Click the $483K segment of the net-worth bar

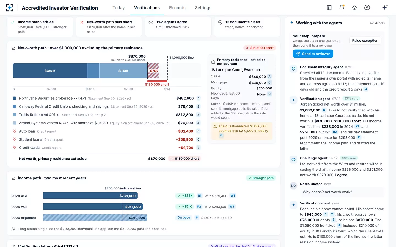(50, 71)
